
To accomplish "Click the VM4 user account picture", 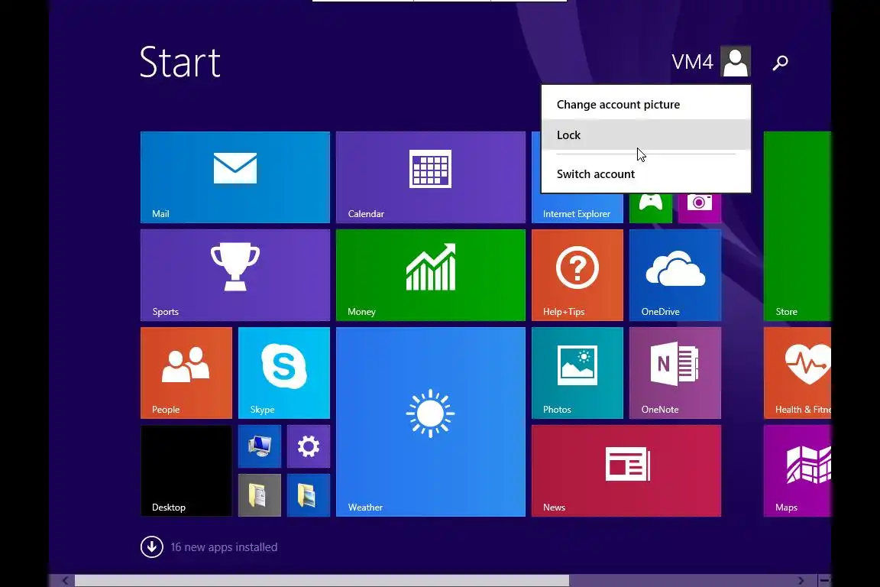I will click(735, 61).
